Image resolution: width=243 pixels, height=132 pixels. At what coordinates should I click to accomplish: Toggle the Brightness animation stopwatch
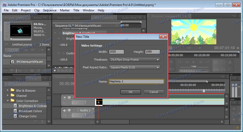click(63, 38)
